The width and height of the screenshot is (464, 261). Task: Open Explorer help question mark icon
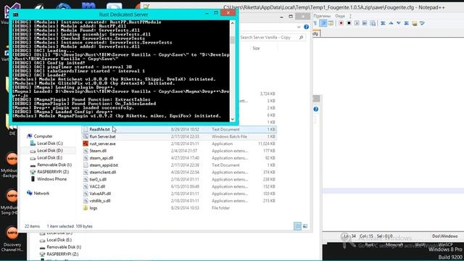click(306, 27)
